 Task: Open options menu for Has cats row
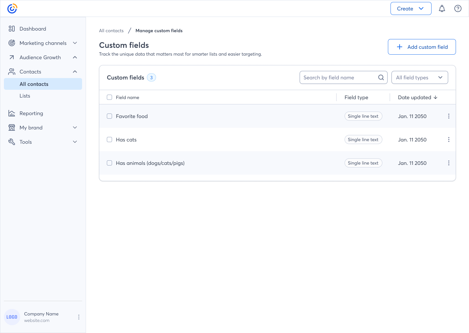[448, 140]
